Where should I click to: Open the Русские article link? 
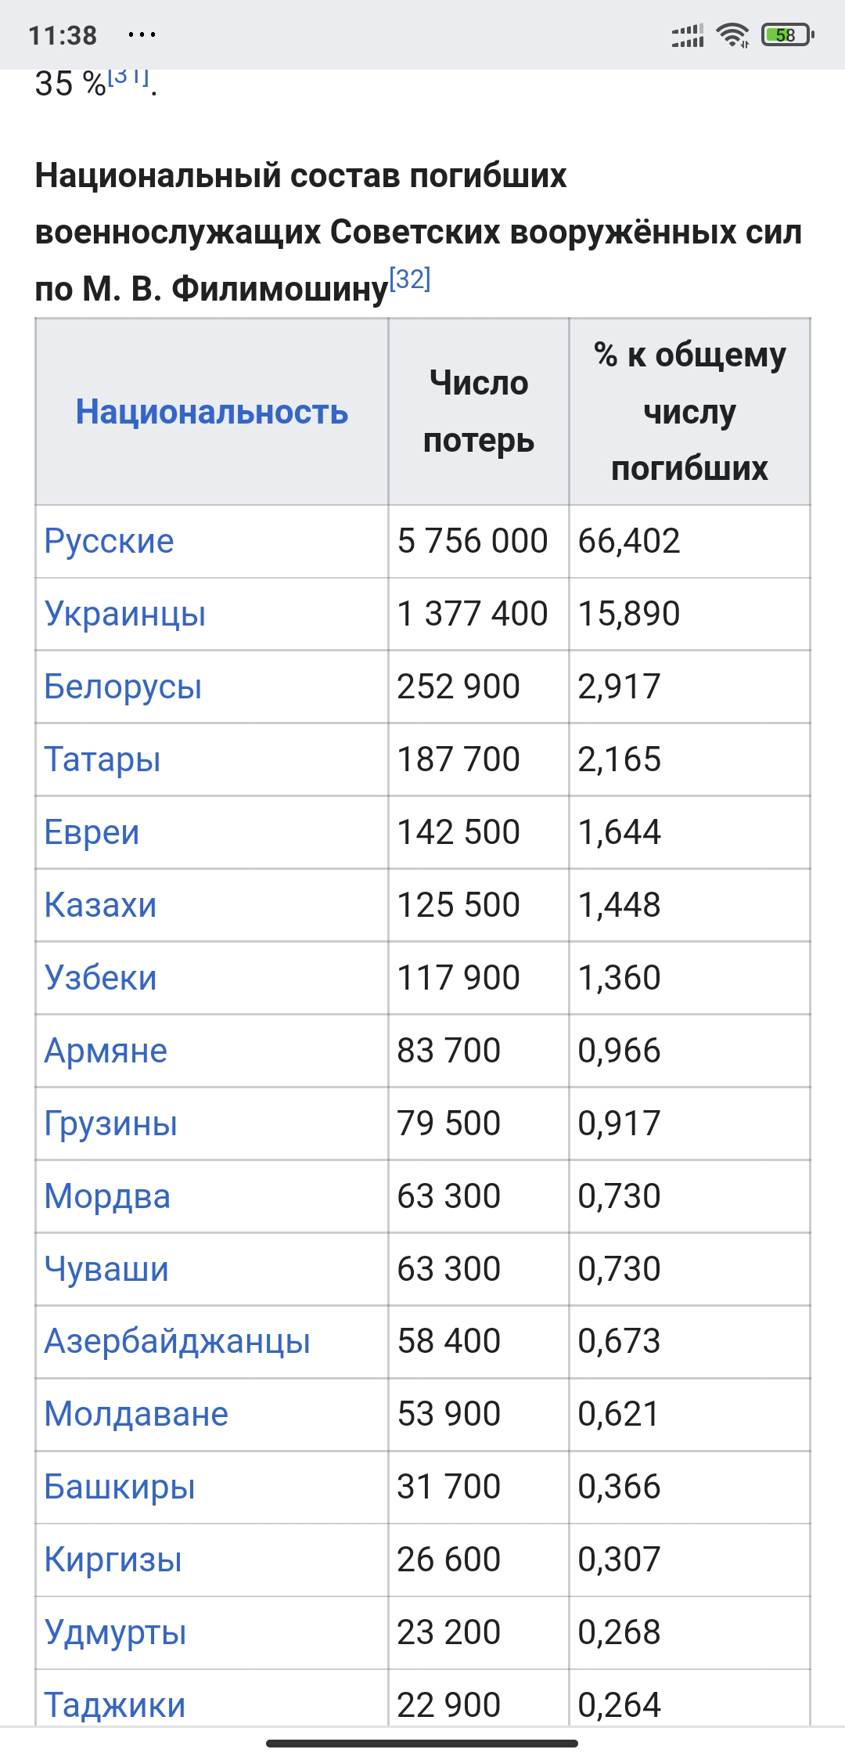[109, 541]
